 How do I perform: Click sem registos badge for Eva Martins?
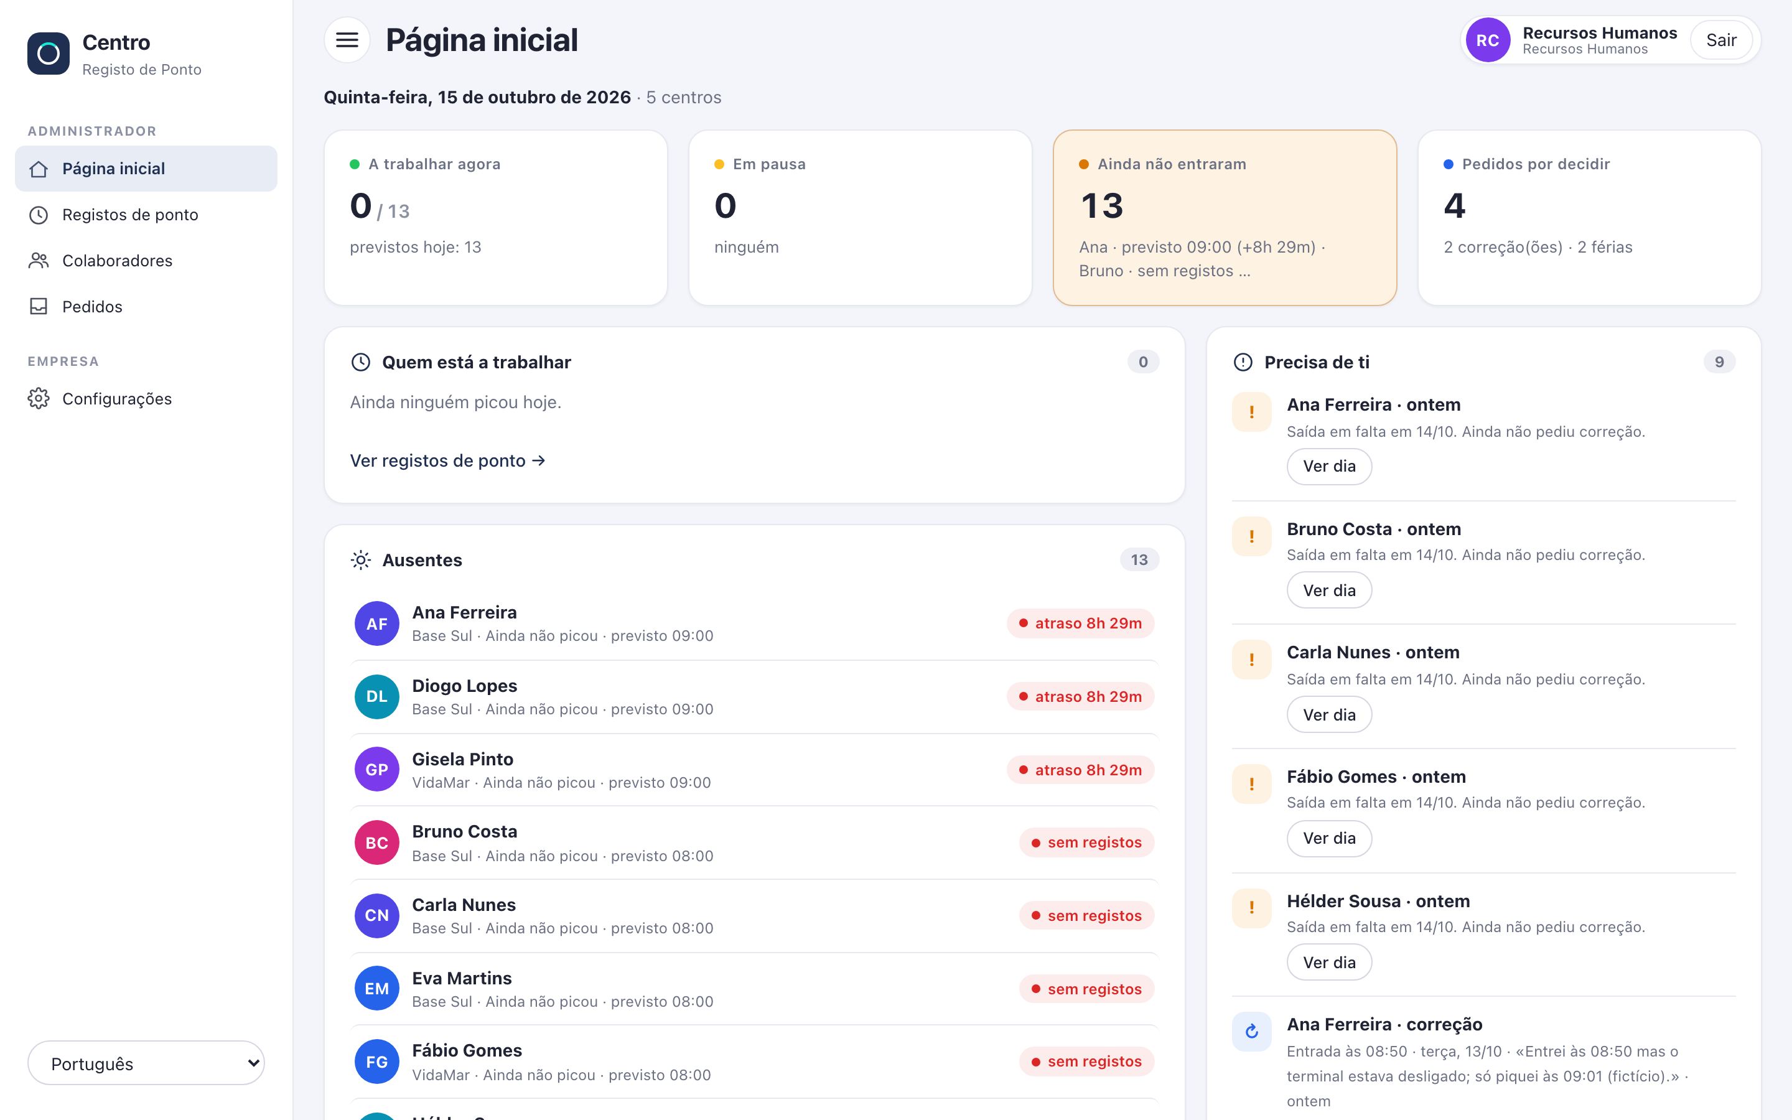coord(1087,989)
